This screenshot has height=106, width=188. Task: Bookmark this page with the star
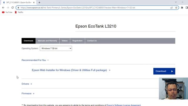(176, 8)
